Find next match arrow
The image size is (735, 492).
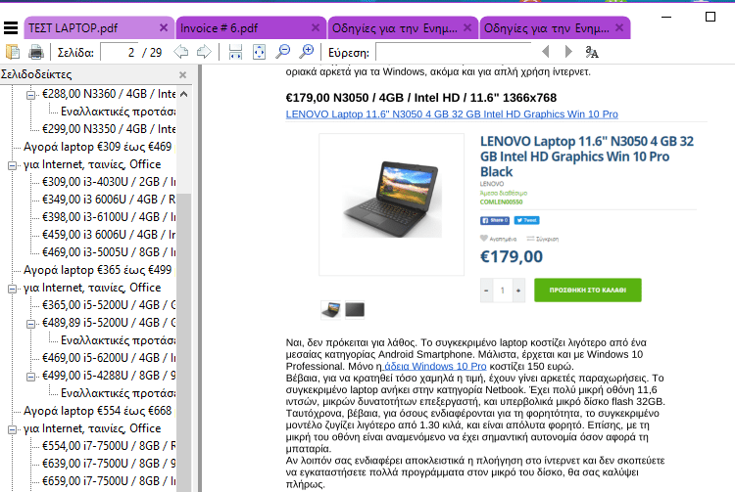(568, 52)
